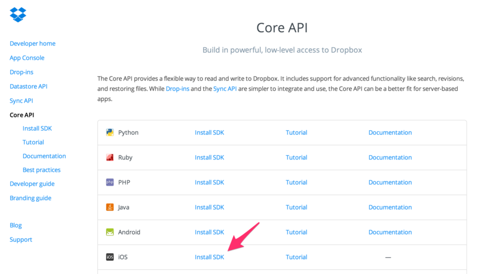Open Datastore API sidebar page

point(28,87)
